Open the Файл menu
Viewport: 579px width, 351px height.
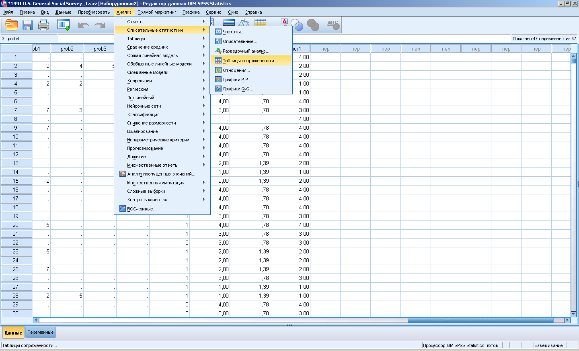coord(8,12)
